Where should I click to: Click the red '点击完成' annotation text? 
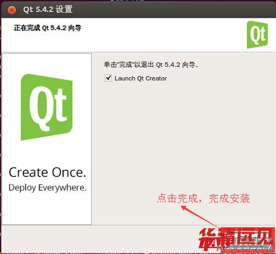[x=178, y=198]
